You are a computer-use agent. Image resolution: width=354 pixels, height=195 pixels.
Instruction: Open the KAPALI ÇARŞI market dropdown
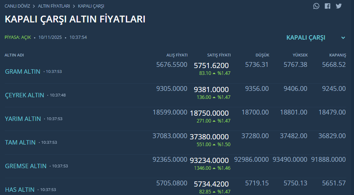306,38
